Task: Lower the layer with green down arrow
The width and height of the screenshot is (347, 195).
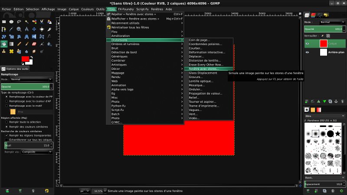Action: pos(324,101)
